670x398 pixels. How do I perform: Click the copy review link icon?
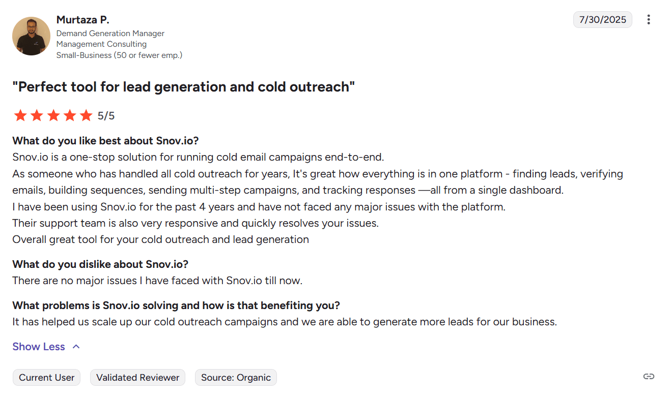click(648, 377)
